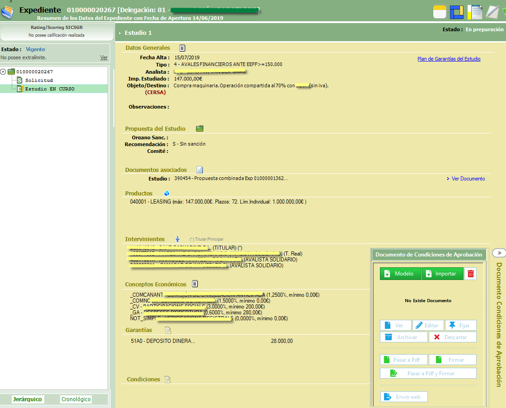Image resolution: width=506 pixels, height=408 pixels.
Task: Click the _COMCANANT economic concept row
Action: [x=225, y=294]
